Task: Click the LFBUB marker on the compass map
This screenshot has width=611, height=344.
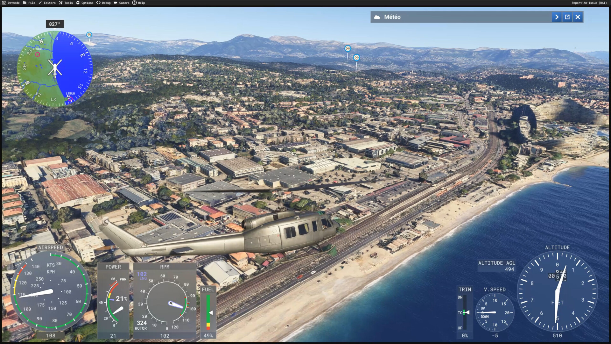Action: point(70,99)
